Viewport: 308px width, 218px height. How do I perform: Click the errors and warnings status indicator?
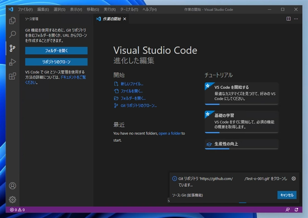[x=17, y=210]
